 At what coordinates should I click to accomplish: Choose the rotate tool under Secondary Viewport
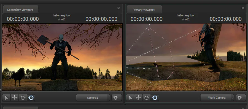tap(23, 98)
